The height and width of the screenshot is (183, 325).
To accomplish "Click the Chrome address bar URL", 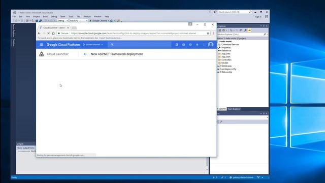I will point(134,33).
